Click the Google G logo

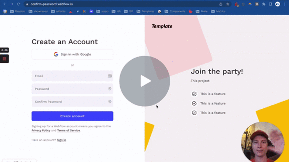click(x=56, y=54)
